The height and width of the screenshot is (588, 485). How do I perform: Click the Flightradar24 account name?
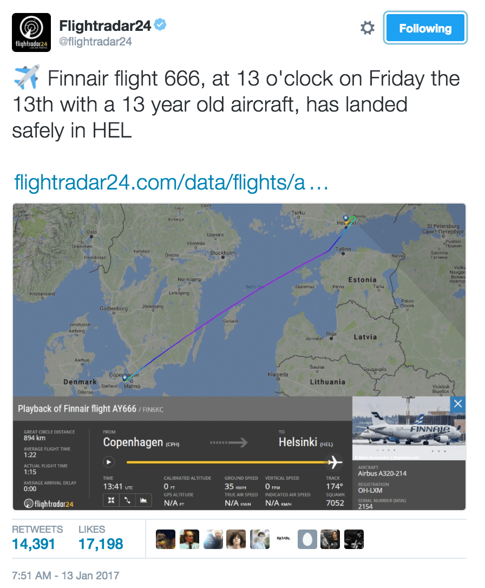(106, 25)
